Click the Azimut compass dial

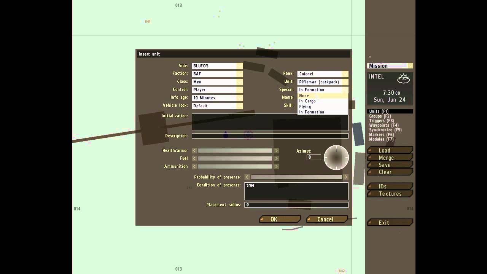click(336, 158)
